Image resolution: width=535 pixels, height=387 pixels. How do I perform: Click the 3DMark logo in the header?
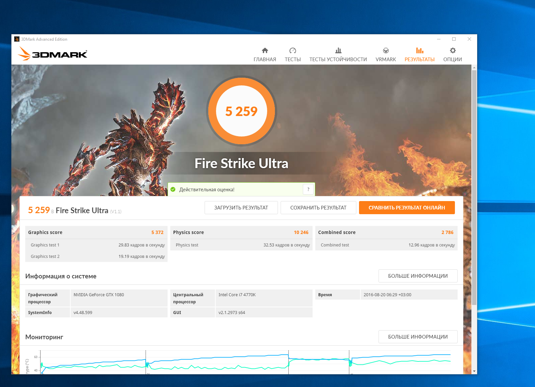click(52, 53)
